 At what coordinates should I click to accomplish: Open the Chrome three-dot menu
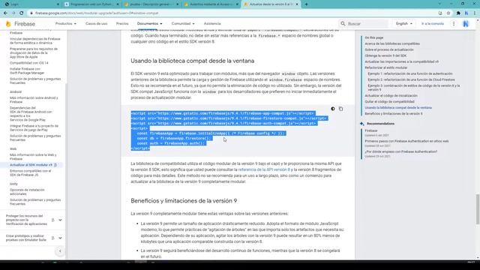pos(475,13)
